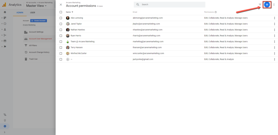Open Customization dashboard icon in sidebar
The image size is (278, 135).
click(5, 18)
